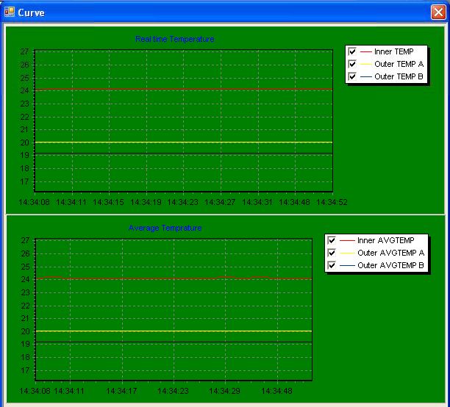The width and height of the screenshot is (450, 407).
Task: Click the Curve window icon in title bar
Action: [x=9, y=12]
